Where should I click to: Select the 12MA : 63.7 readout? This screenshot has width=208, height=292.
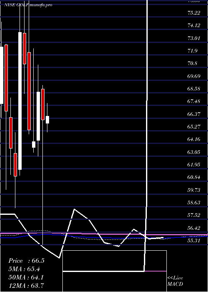point(26,285)
